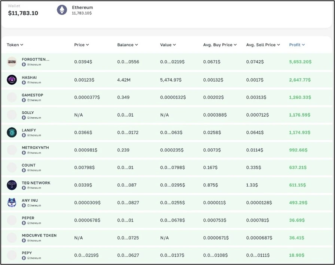The height and width of the screenshot is (265, 335).
Task: Click HASHAI profit 2,647.77$
Action: coord(300,80)
